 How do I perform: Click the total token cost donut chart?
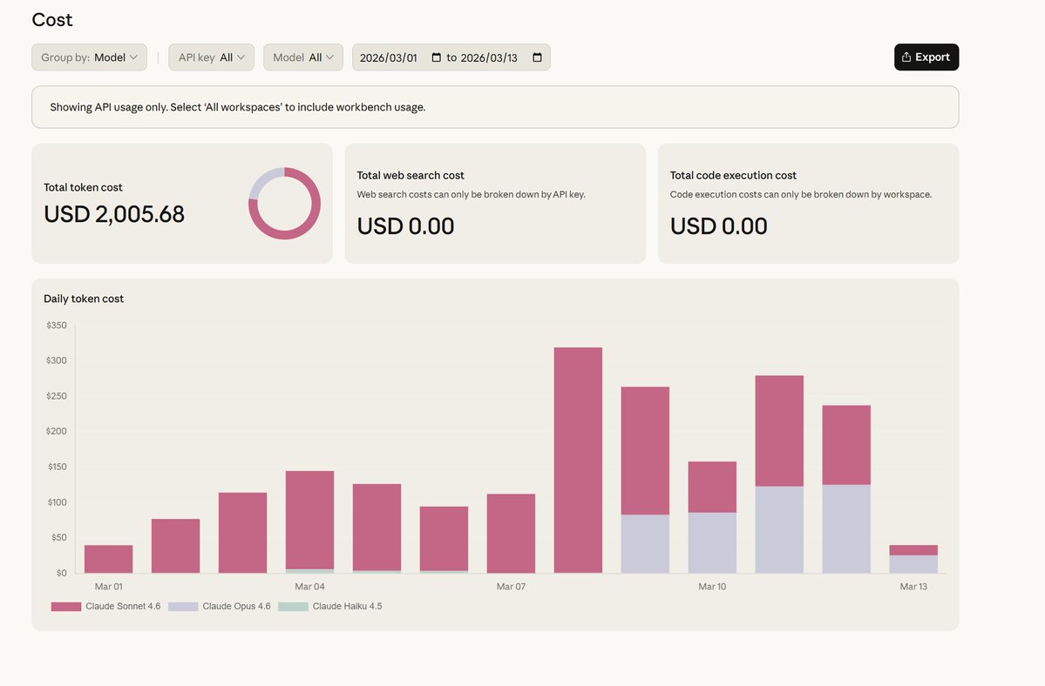(x=284, y=204)
